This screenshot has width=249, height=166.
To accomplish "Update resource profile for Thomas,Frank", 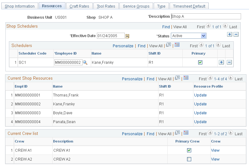I will coord(200,95).
